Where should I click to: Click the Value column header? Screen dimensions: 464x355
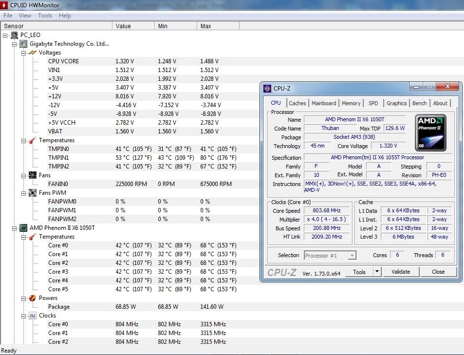(x=133, y=26)
